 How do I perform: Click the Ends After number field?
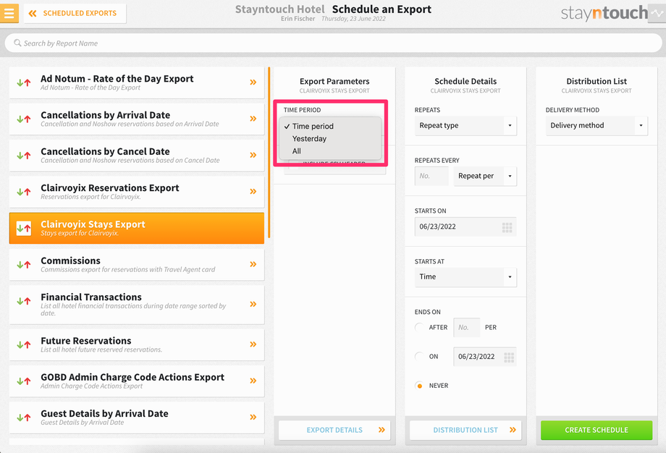[466, 327]
